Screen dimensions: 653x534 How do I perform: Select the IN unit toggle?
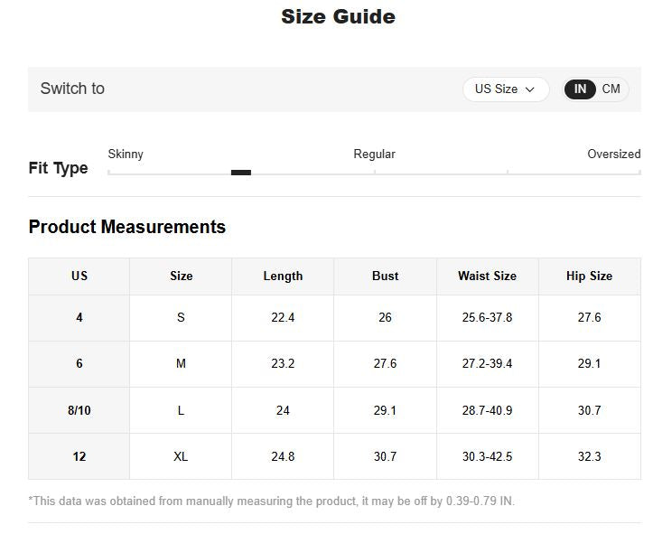580,89
